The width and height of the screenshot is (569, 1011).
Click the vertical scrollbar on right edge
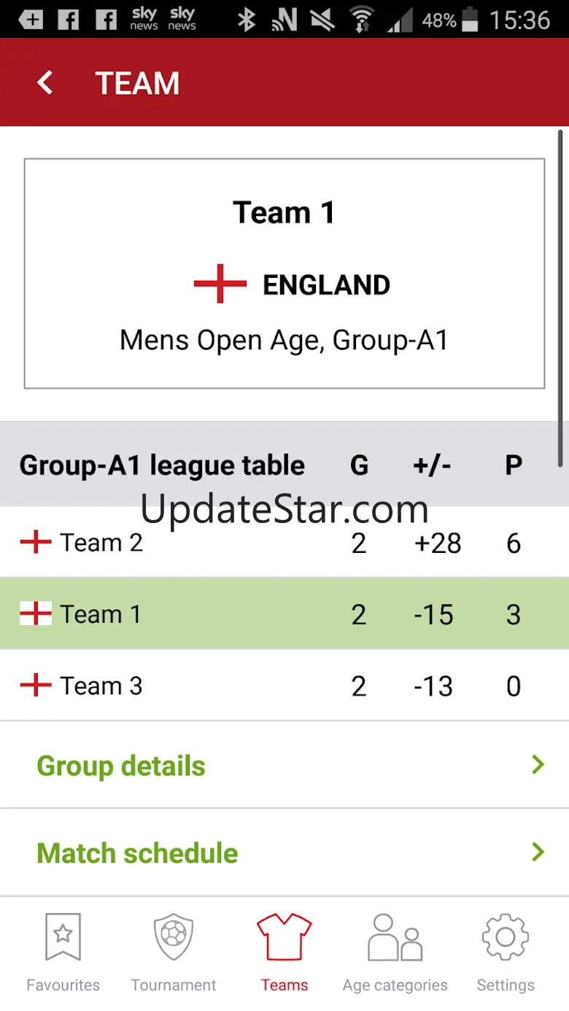(560, 298)
